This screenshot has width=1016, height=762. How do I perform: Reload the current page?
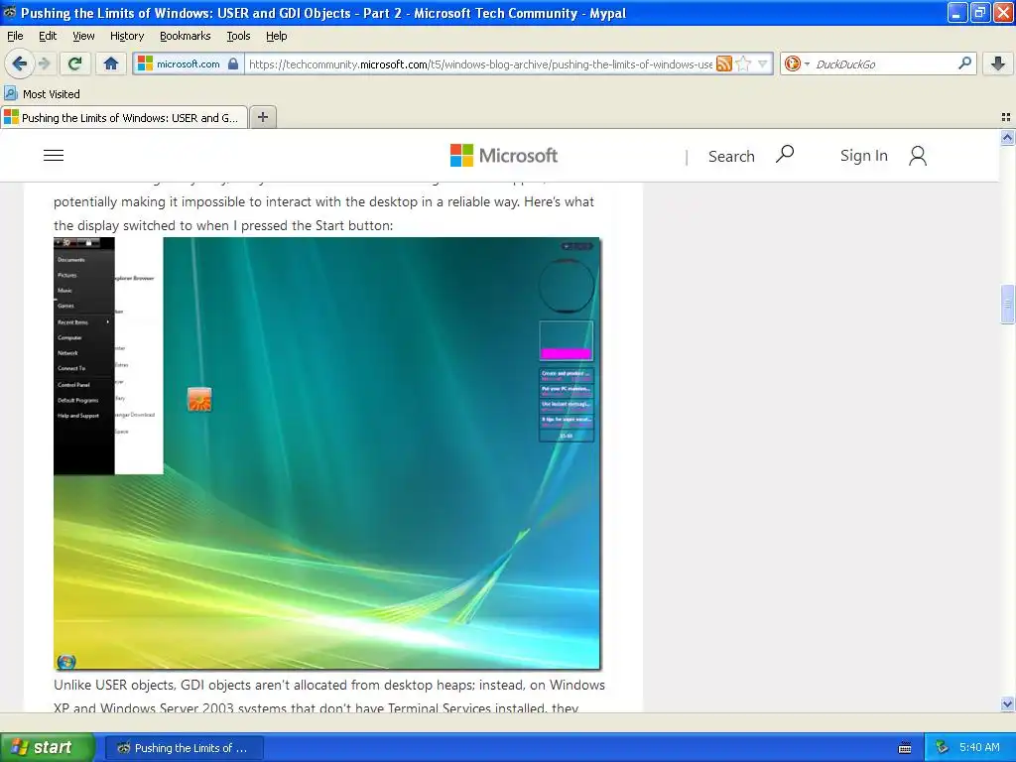pyautogui.click(x=75, y=63)
